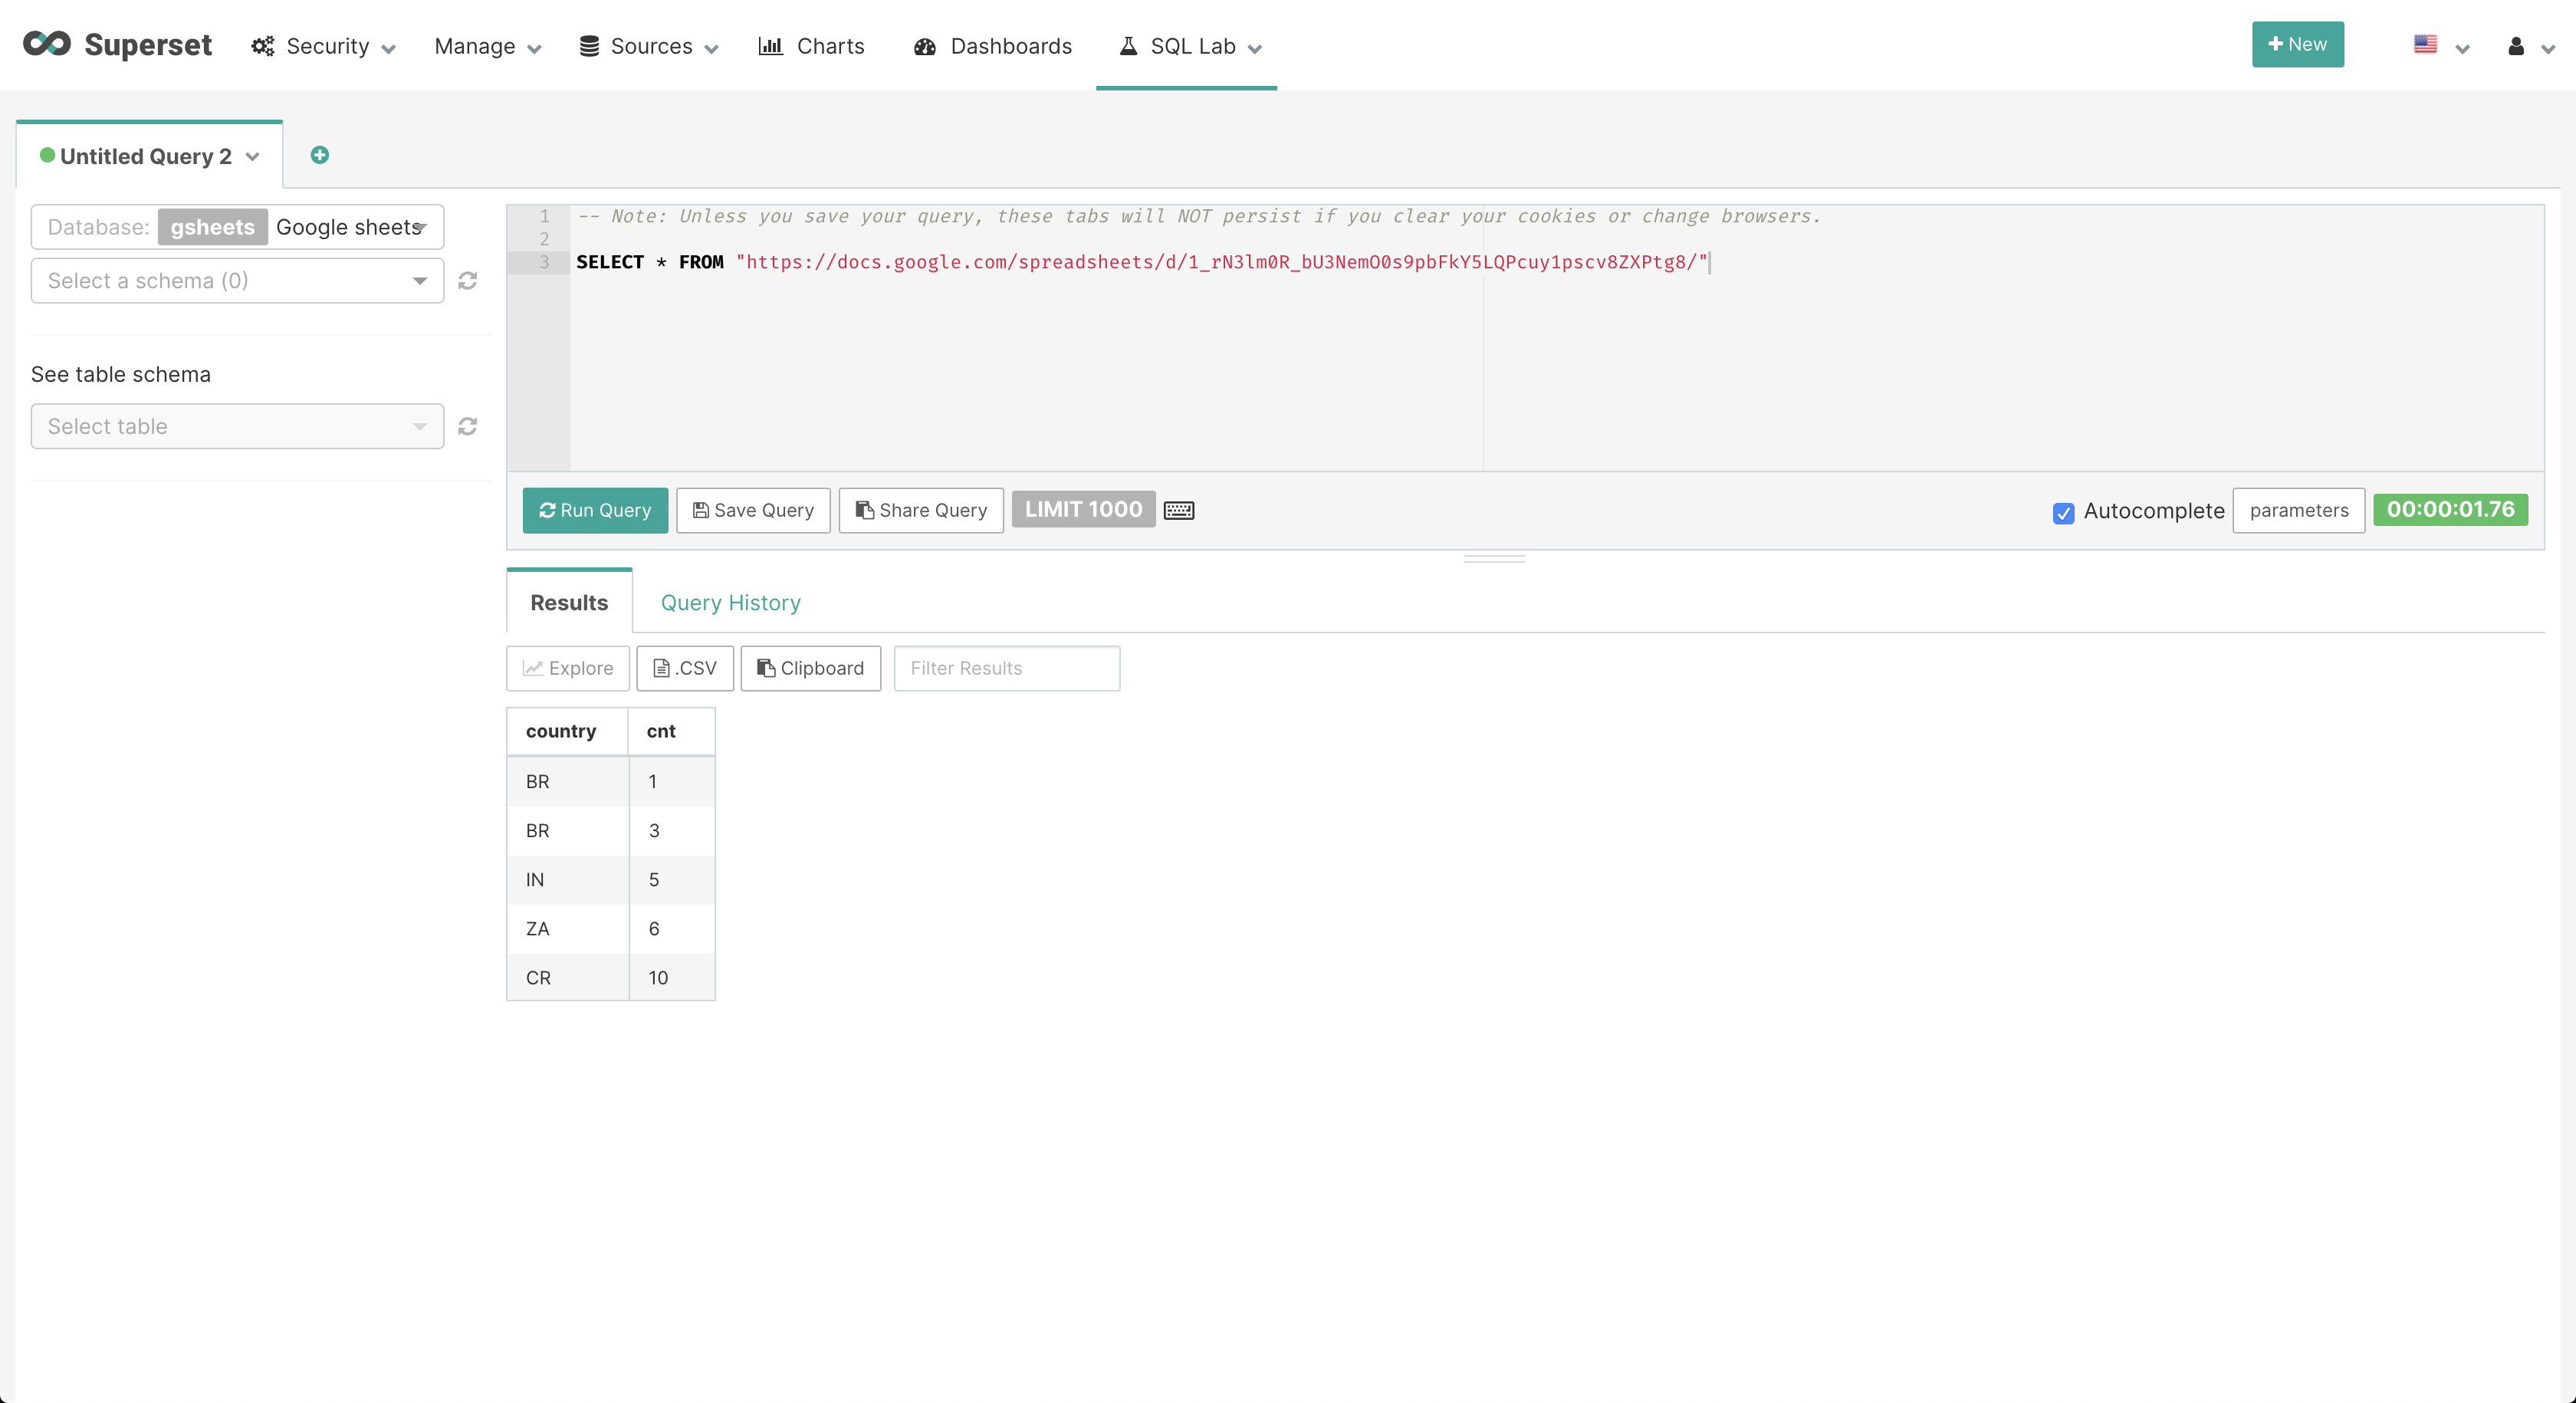Open the Charts section via bar-chart icon
This screenshot has width=2576, height=1403.
(x=771, y=46)
